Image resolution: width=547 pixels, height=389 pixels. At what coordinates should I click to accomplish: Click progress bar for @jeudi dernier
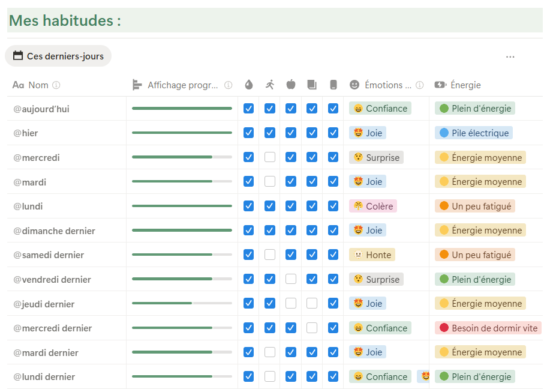tap(182, 303)
